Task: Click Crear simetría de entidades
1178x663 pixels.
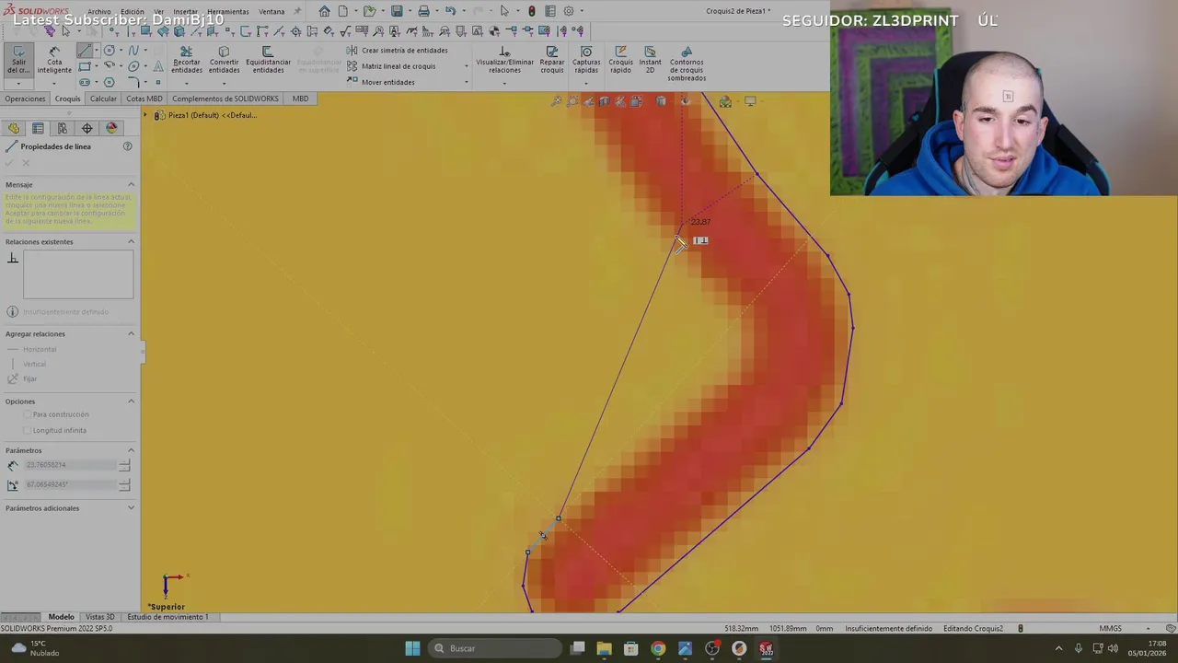Action: pyautogui.click(x=398, y=51)
